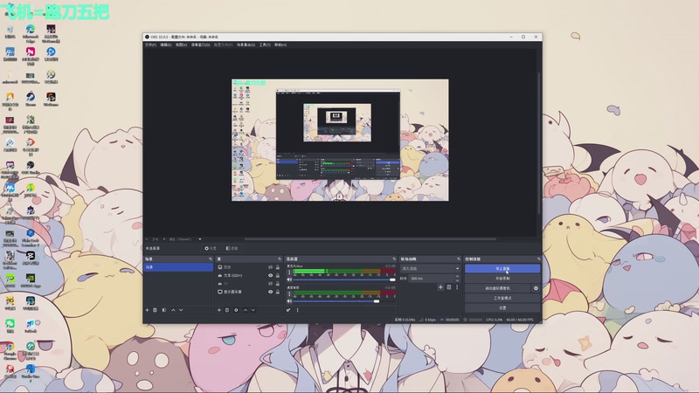Open virtual camera settings gear icon
This screenshot has height=393, width=699.
click(x=536, y=288)
